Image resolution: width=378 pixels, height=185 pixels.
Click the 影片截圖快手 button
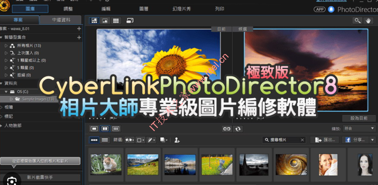coord(40,178)
